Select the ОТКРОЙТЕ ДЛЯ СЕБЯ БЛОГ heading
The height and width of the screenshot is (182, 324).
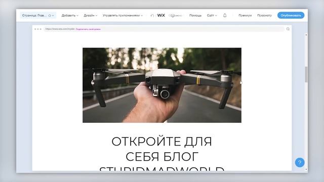[162, 154]
